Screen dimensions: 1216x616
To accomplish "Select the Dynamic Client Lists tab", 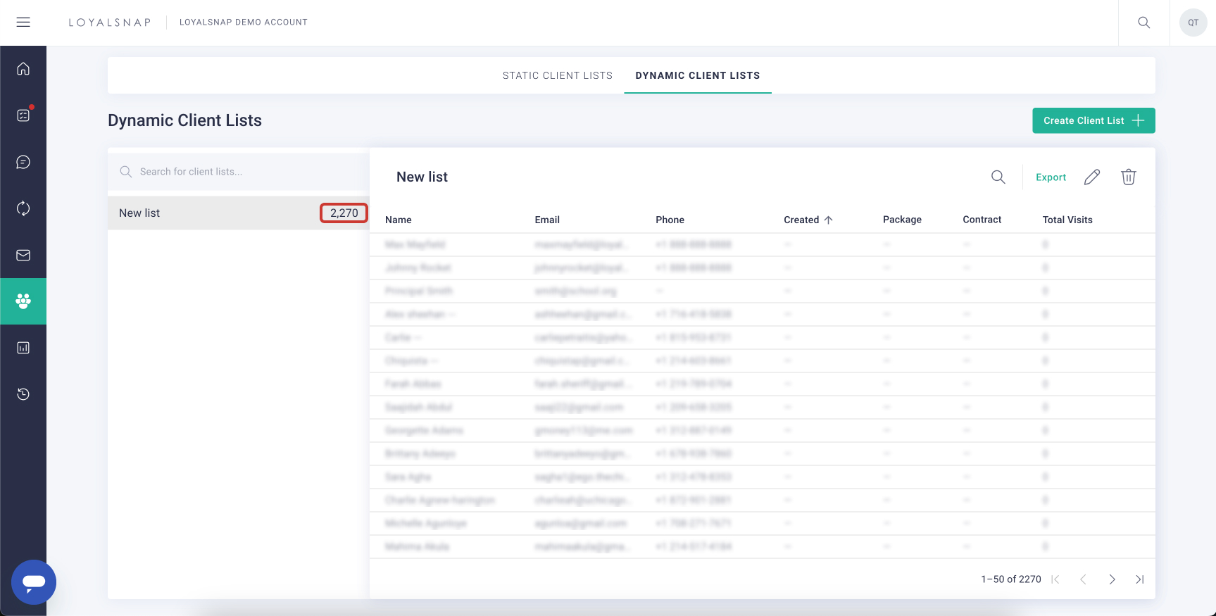I will click(x=697, y=75).
